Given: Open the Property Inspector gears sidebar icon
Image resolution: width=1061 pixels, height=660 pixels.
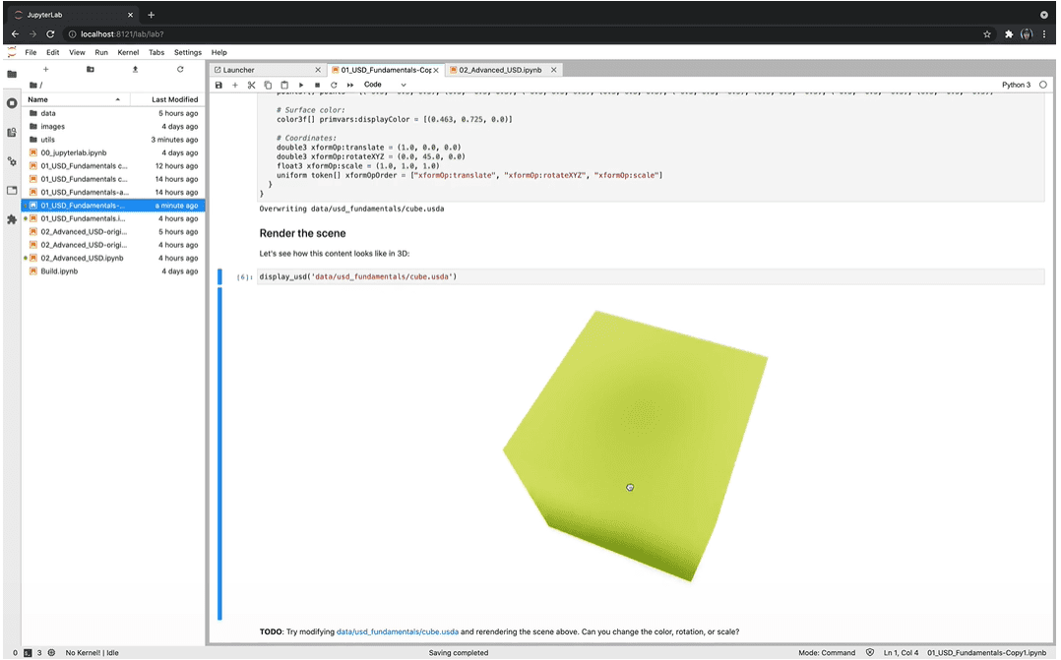Looking at the screenshot, I should [x=12, y=161].
